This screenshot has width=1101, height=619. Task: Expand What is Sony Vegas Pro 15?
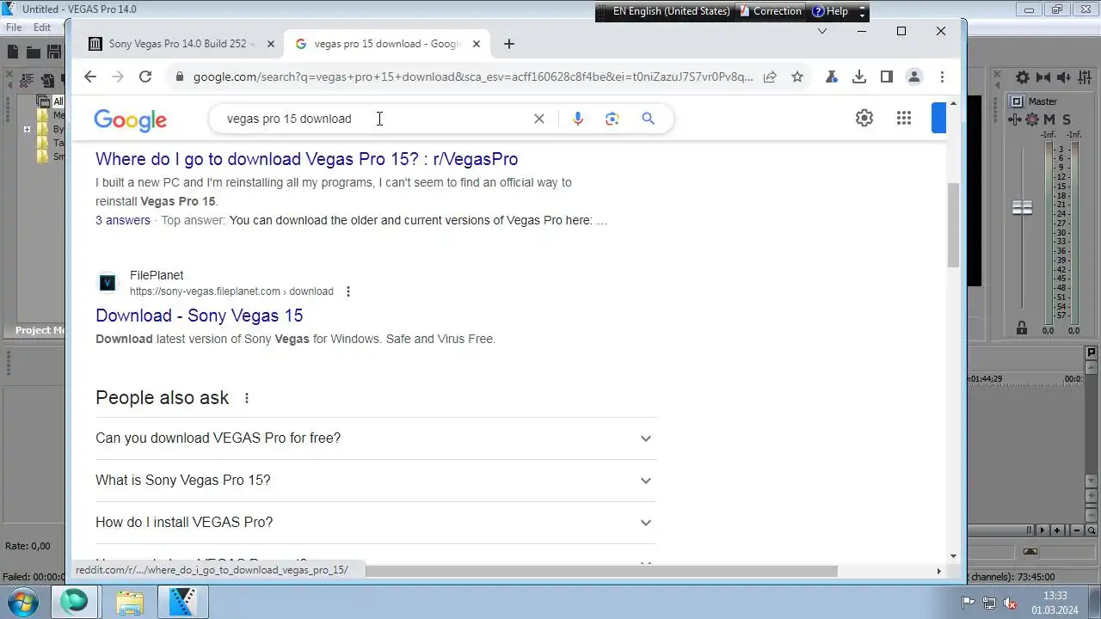[375, 481]
